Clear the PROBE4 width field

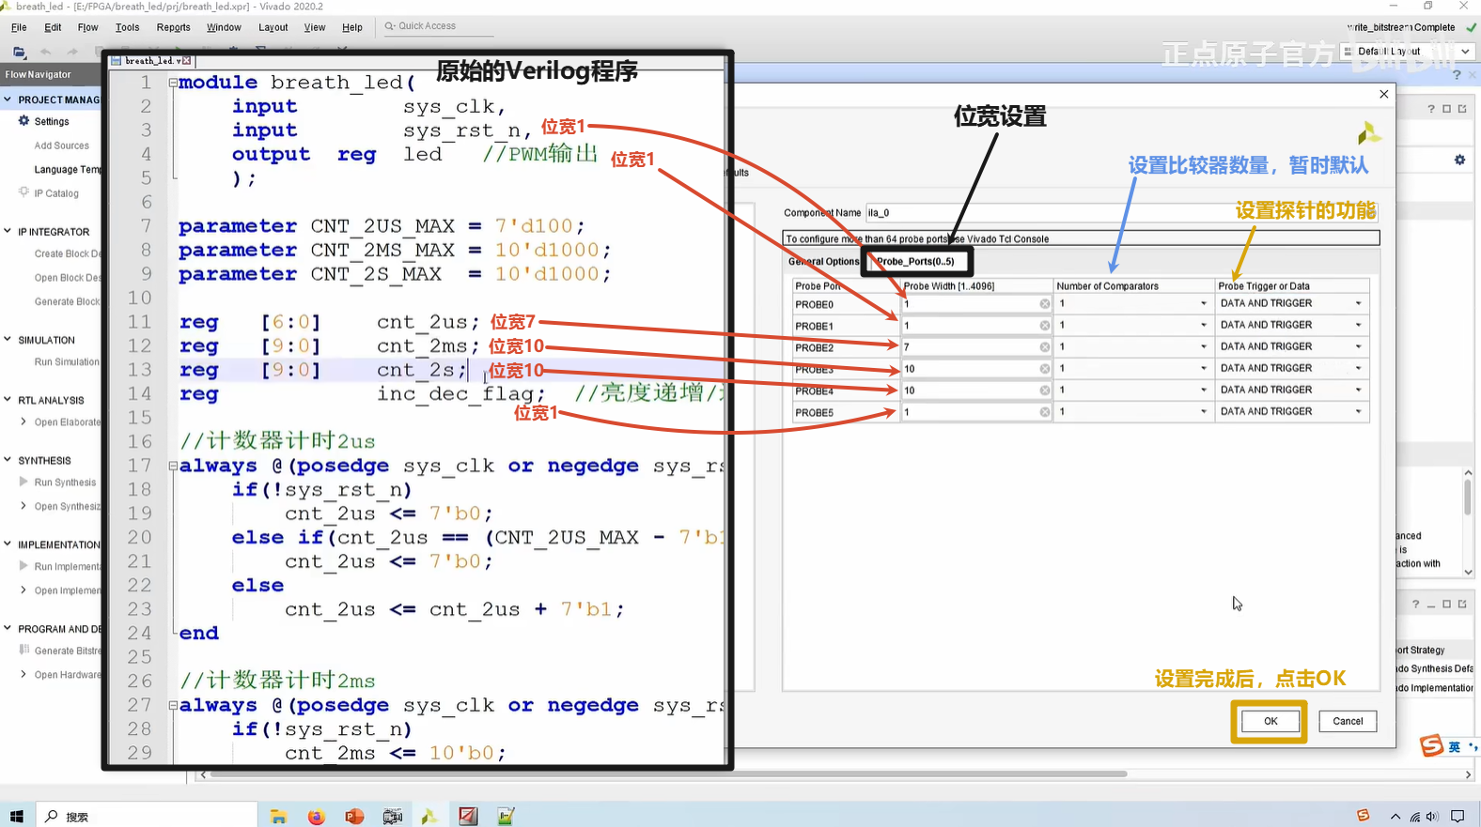pos(1044,391)
